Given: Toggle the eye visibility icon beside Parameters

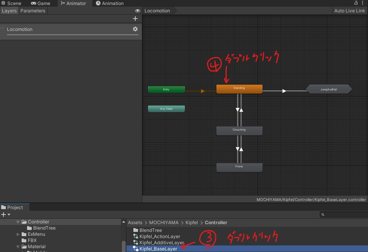Looking at the screenshot, I should [137, 10].
